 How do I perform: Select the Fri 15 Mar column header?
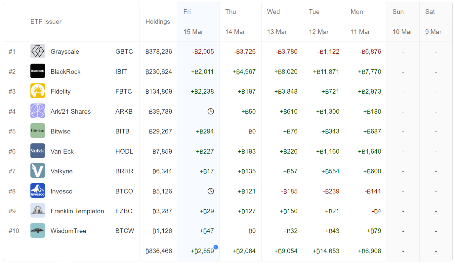pyautogui.click(x=198, y=22)
